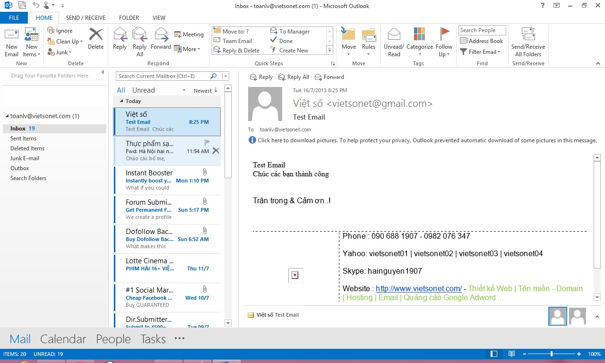Click Forward in the reading pane
The image size is (605, 363).
(329, 77)
